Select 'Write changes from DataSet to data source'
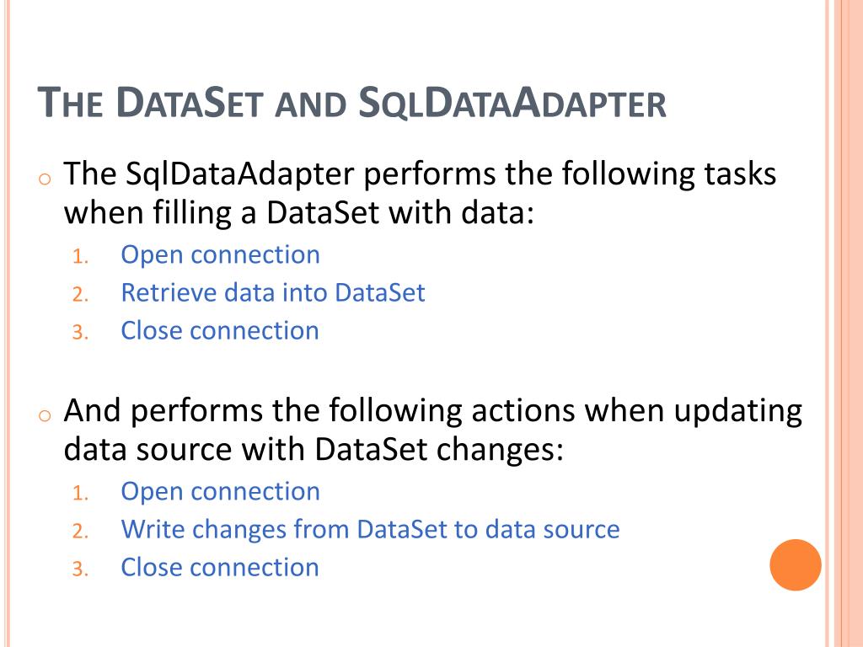This screenshot has height=647, width=863. (371, 529)
